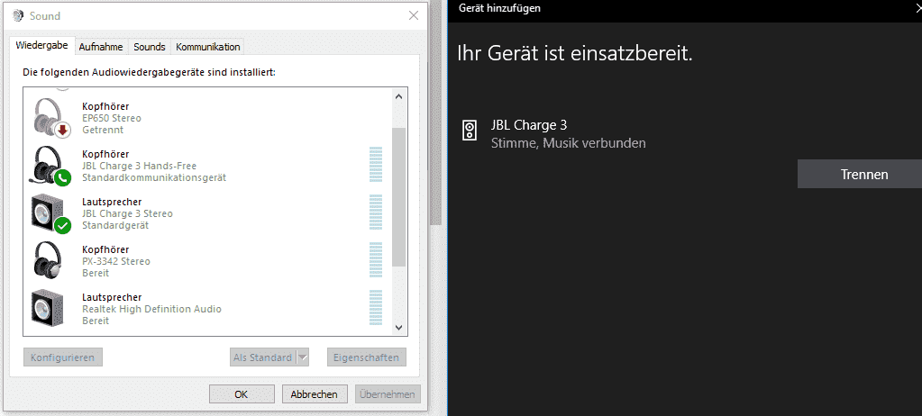Screen dimensions: 922x416
Task: Click 'Stimme, Musik verbunden' status text
Action: pos(568,143)
